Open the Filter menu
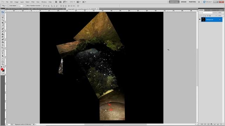Screen dimensions: 225x126 click(x=33, y=2)
